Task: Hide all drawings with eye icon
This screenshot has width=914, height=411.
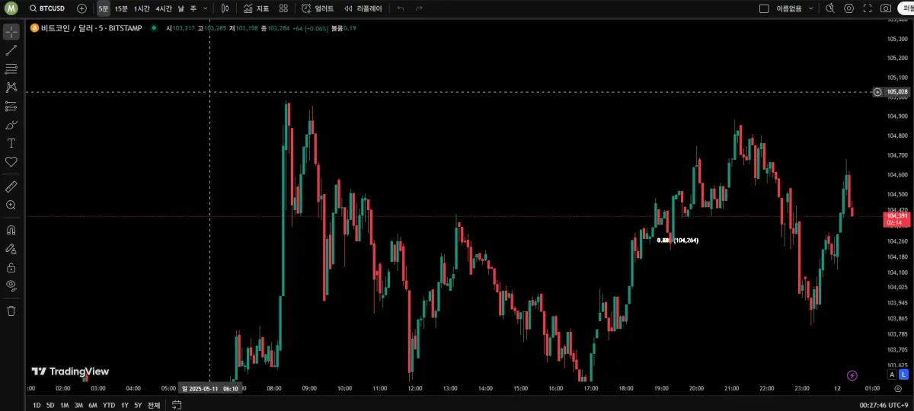Action: point(11,285)
